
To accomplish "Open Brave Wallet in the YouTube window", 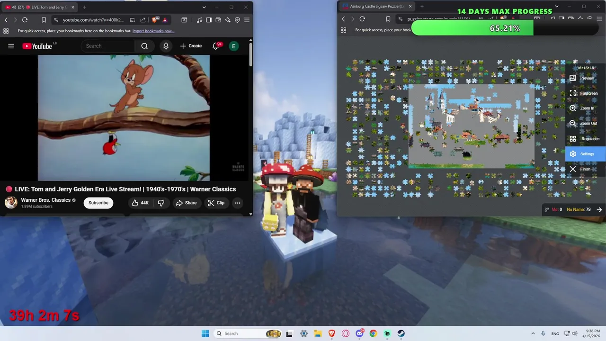I will [x=218, y=20].
